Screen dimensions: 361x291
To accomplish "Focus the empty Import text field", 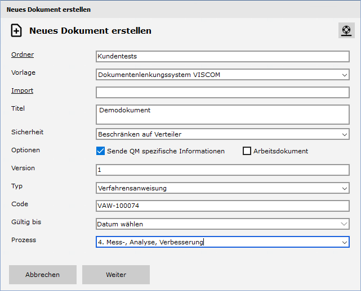I will tap(222, 93).
